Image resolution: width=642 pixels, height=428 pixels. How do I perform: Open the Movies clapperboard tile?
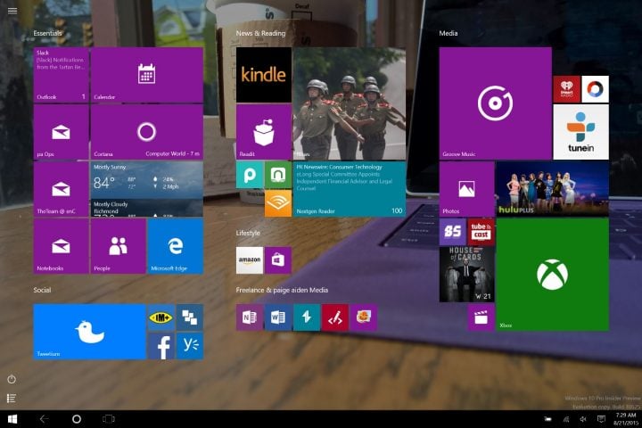tap(481, 317)
